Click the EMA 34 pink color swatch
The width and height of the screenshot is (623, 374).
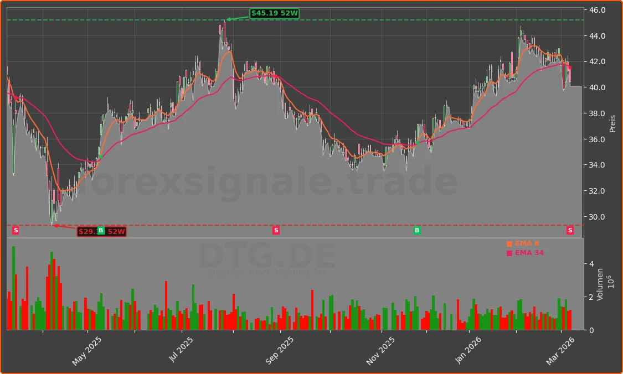tap(509, 252)
